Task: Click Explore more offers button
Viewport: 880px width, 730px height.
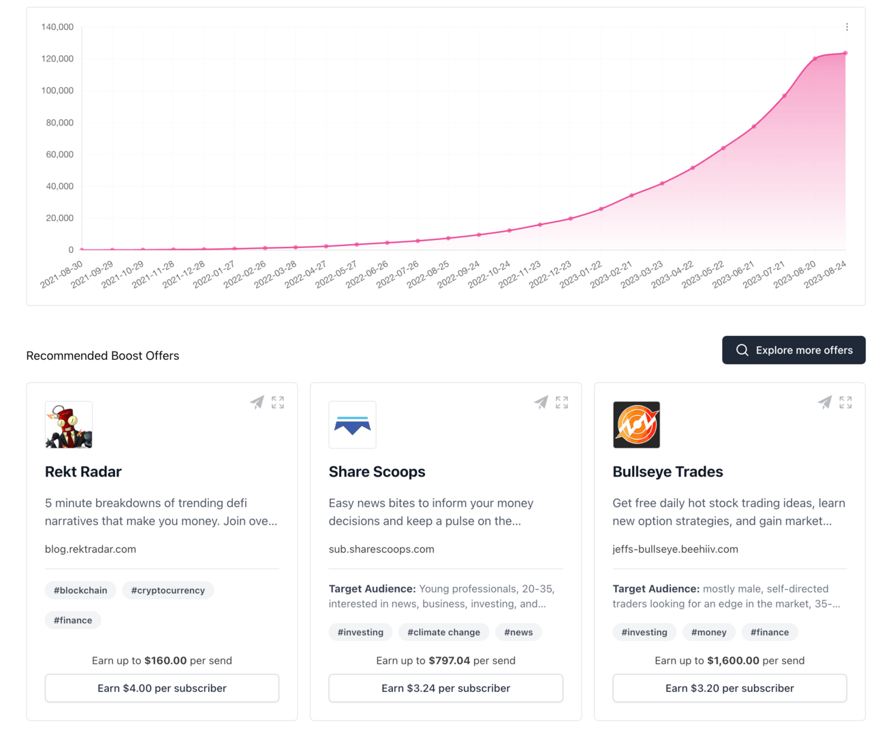Action: [x=793, y=350]
